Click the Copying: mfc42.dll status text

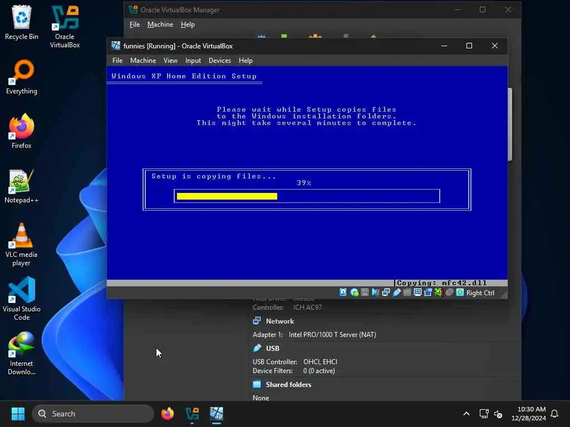click(x=441, y=283)
